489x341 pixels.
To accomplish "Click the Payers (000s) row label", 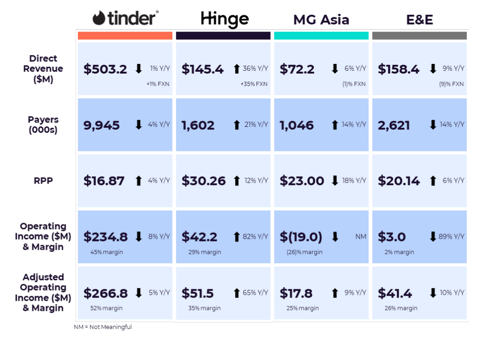I will (x=43, y=125).
